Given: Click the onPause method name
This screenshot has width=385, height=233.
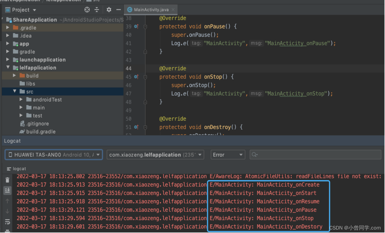Looking at the screenshot, I should tap(215, 26).
